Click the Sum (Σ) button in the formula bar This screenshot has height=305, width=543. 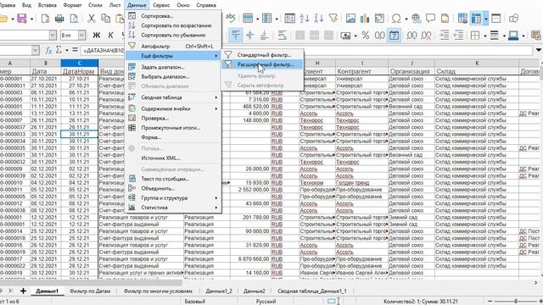click(x=59, y=51)
